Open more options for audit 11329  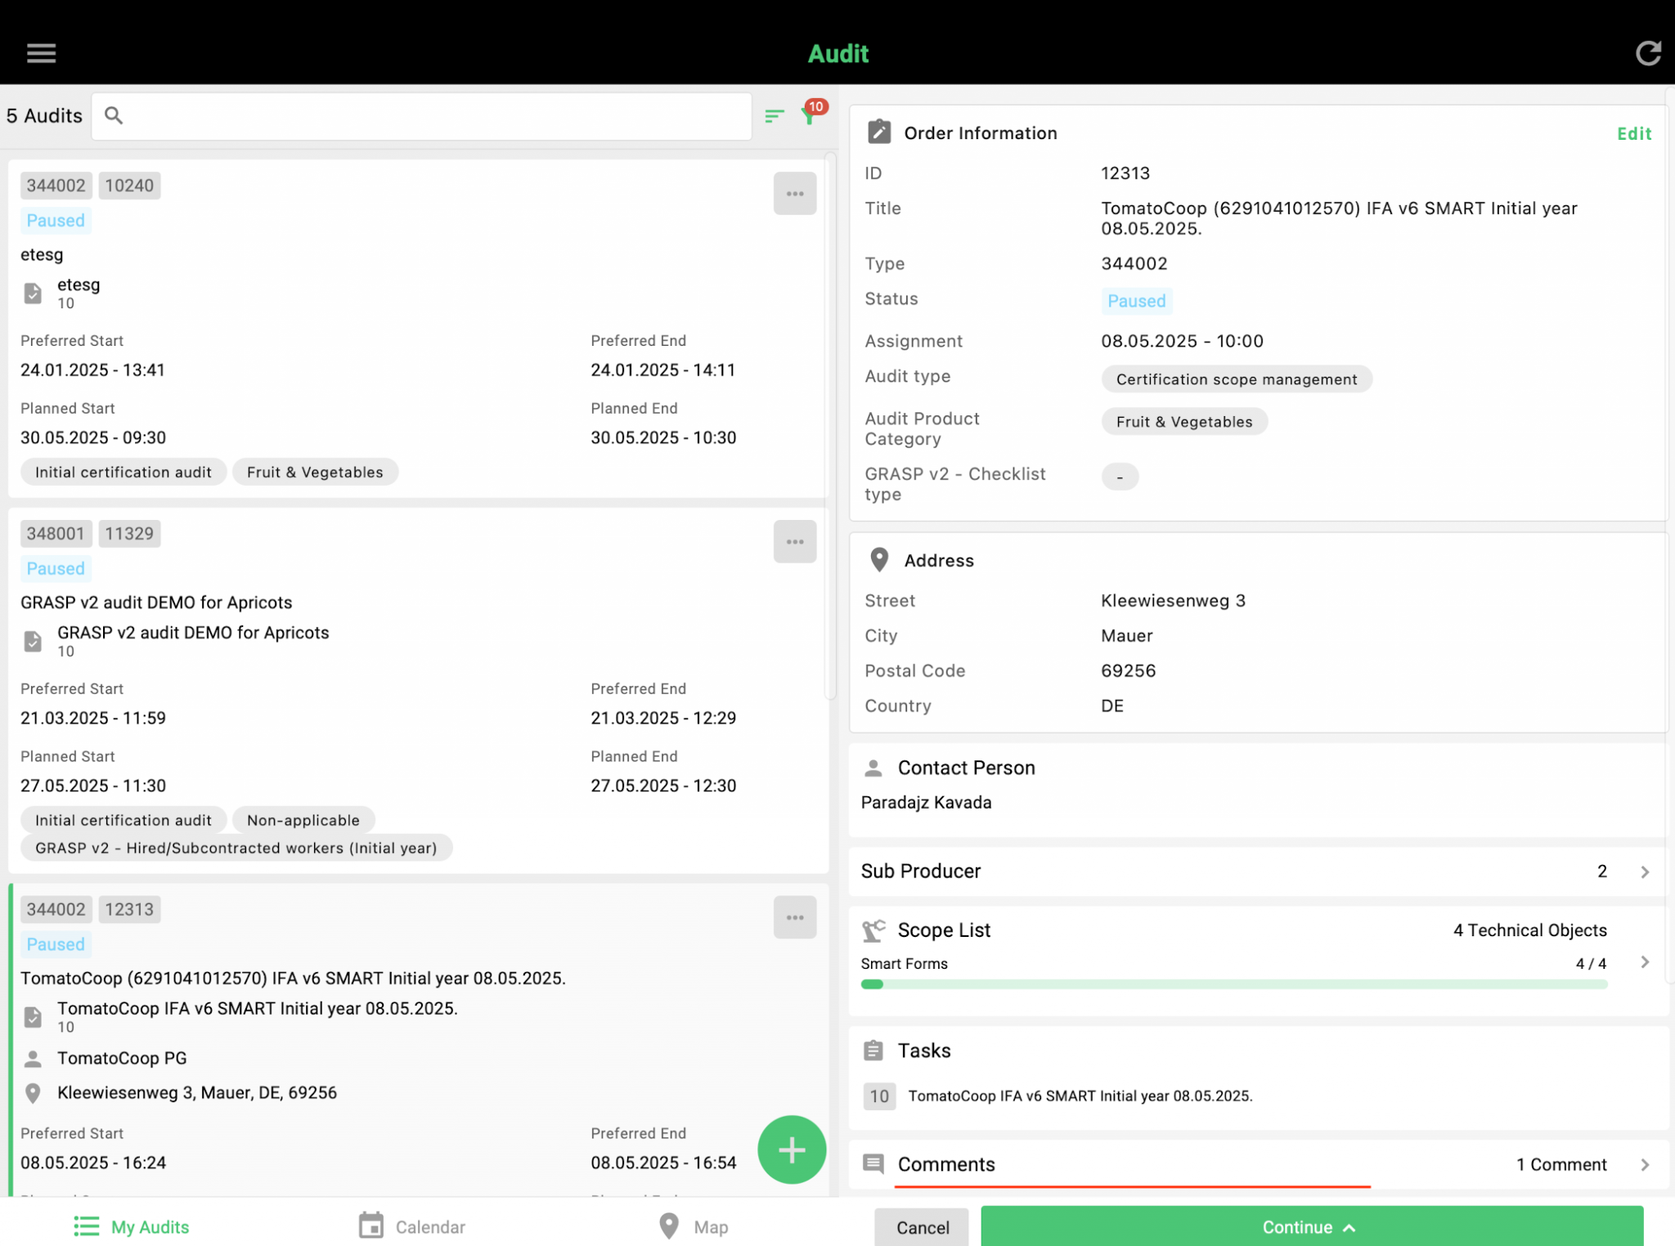[x=794, y=542]
